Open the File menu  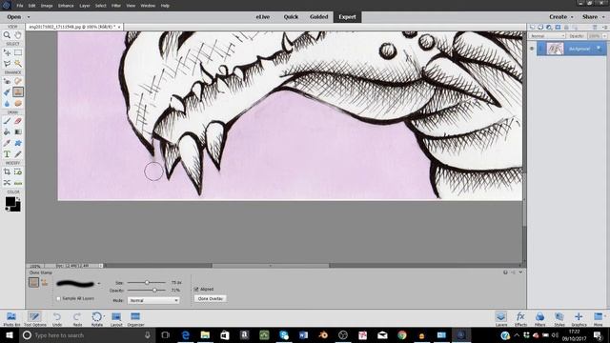(20, 6)
